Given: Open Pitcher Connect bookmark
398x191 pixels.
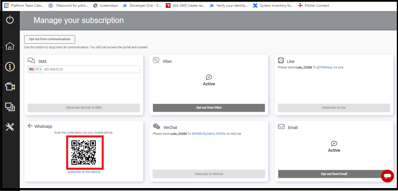Looking at the screenshot, I should click(317, 6).
